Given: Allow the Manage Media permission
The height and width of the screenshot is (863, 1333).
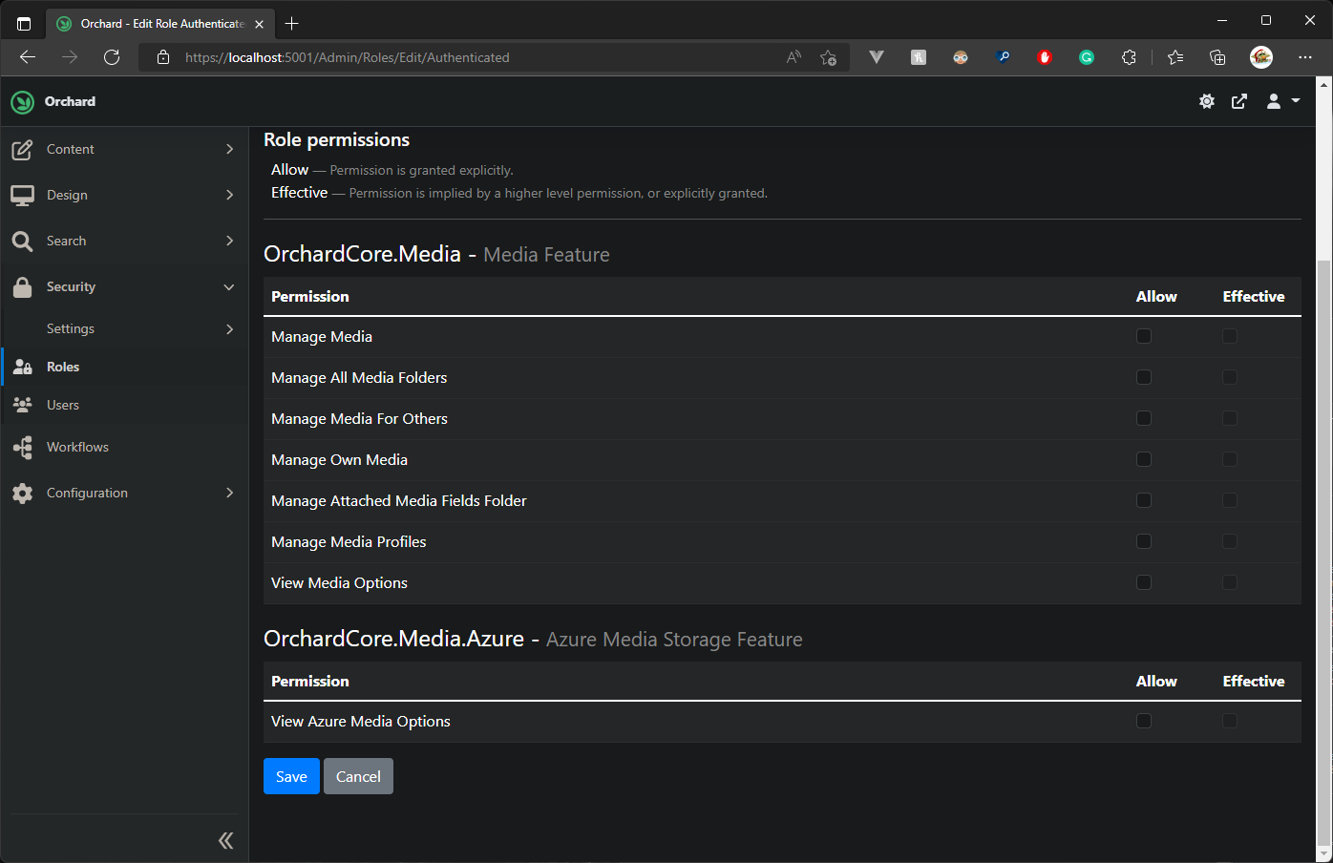Looking at the screenshot, I should [1144, 336].
